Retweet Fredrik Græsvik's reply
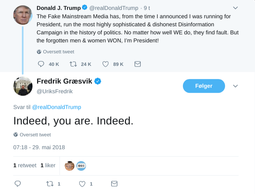 (50, 184)
